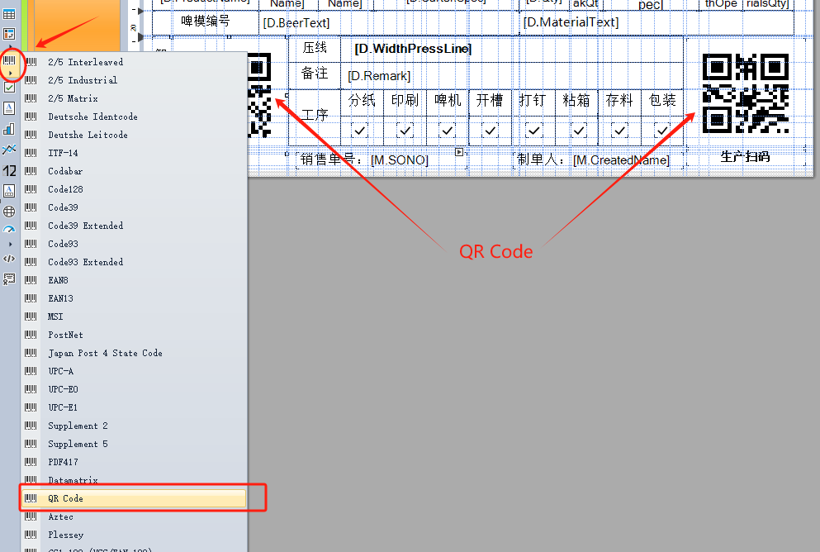Select the Rich Text object tool
This screenshot has height=552, width=820.
click(9, 107)
